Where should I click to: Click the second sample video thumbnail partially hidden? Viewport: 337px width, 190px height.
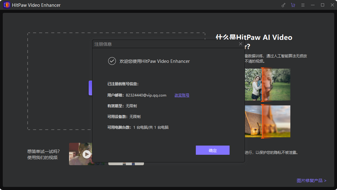126,164
